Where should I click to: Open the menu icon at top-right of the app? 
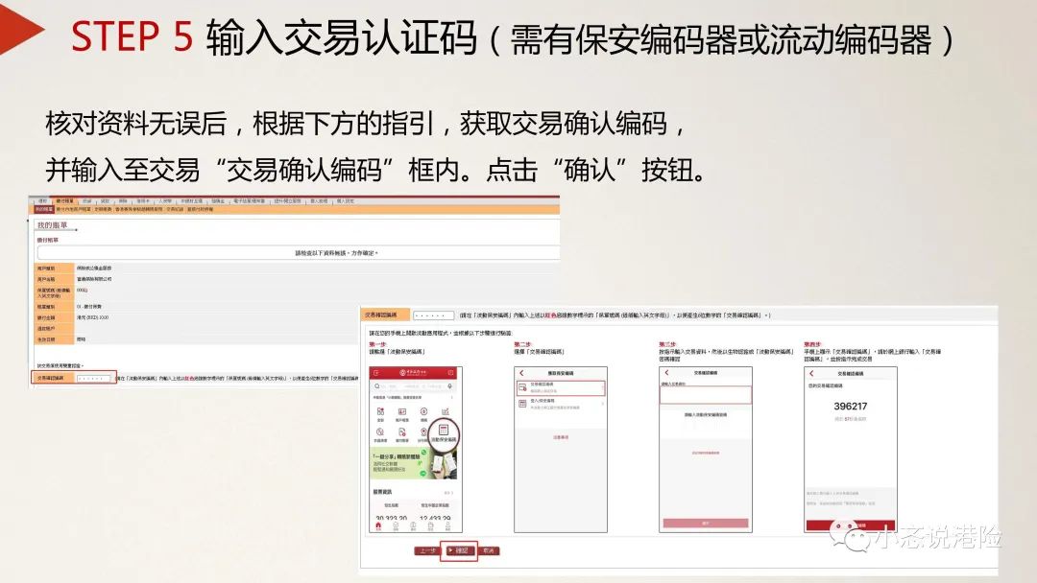coord(451,372)
